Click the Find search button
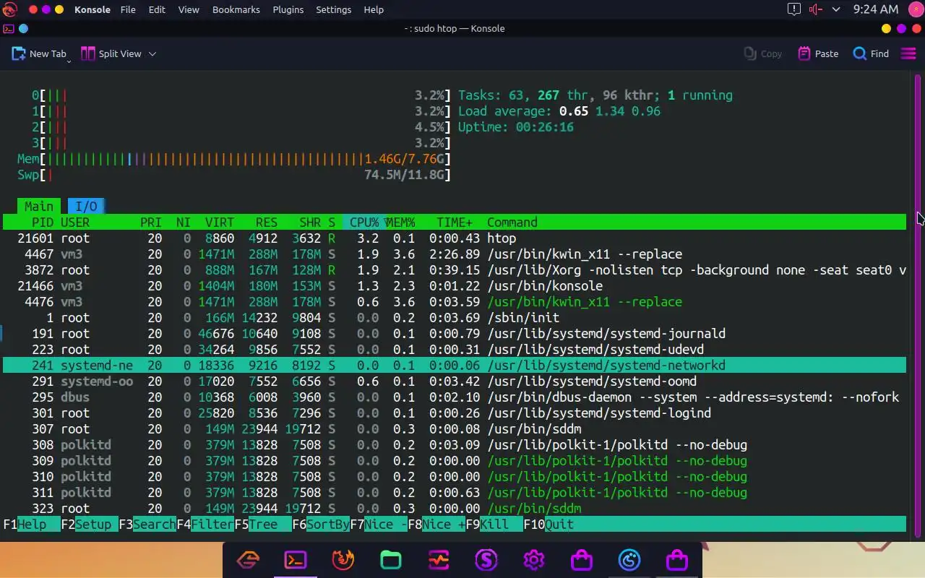 point(871,53)
